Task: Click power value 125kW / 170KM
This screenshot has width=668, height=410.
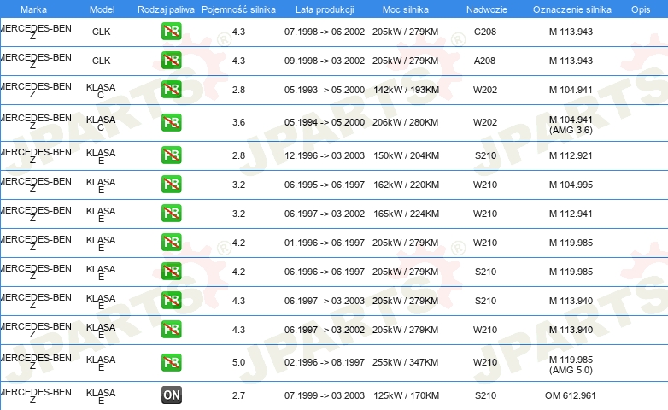Action: (406, 395)
